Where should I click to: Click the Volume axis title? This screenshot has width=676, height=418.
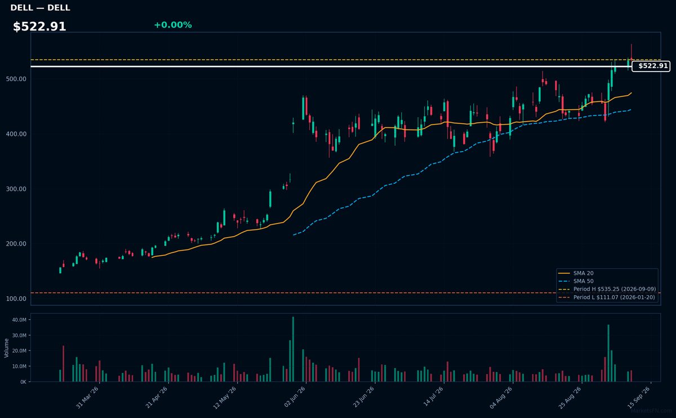click(7, 348)
